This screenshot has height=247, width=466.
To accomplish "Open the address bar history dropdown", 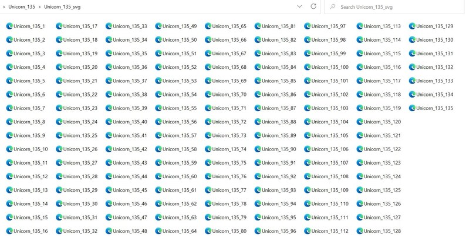I will 299,6.
